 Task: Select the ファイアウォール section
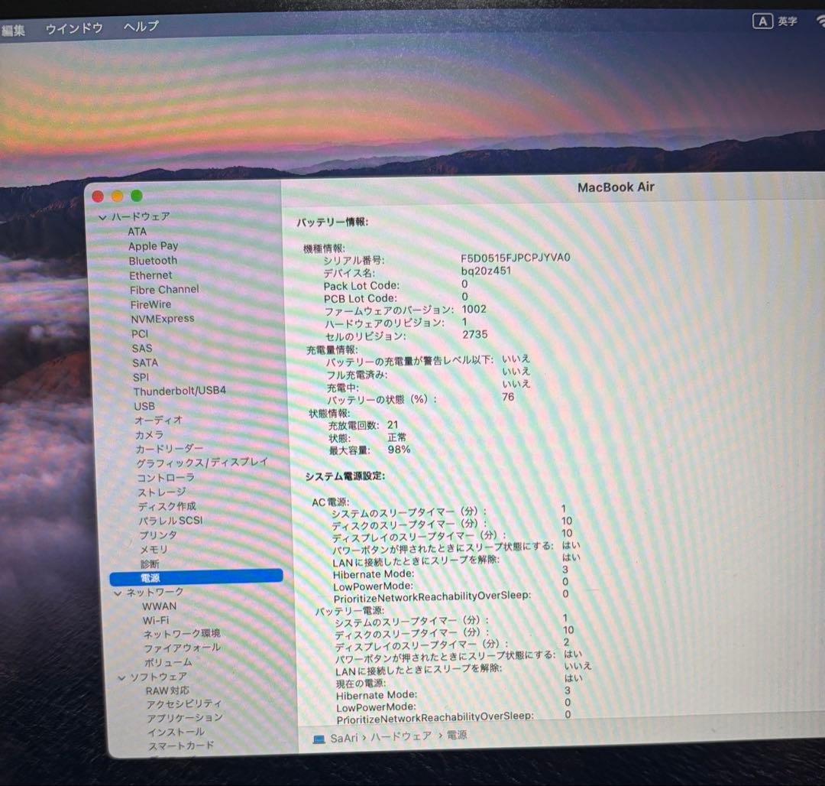(x=183, y=647)
